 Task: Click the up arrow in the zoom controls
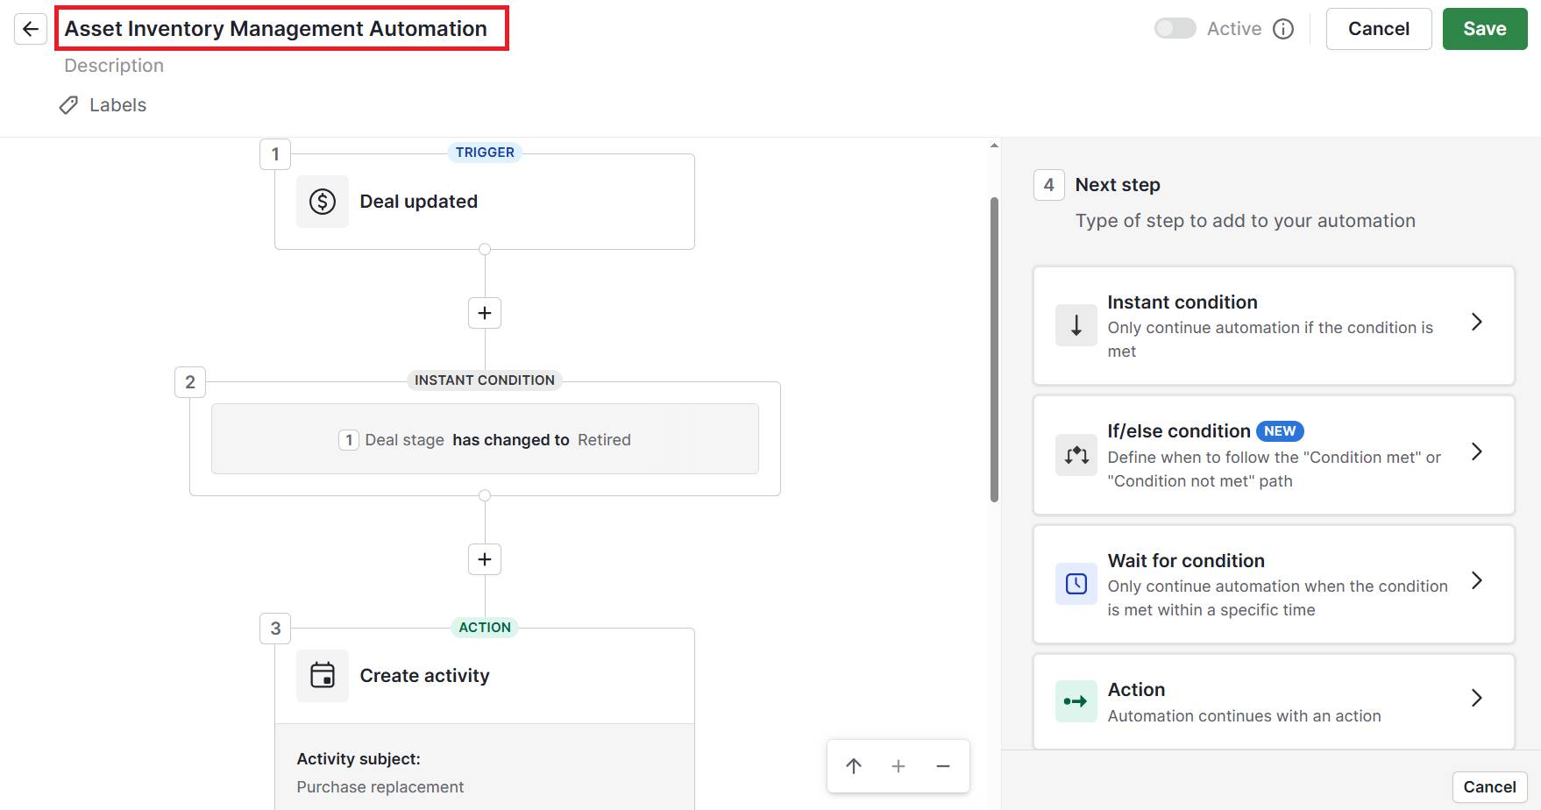pyautogui.click(x=853, y=765)
